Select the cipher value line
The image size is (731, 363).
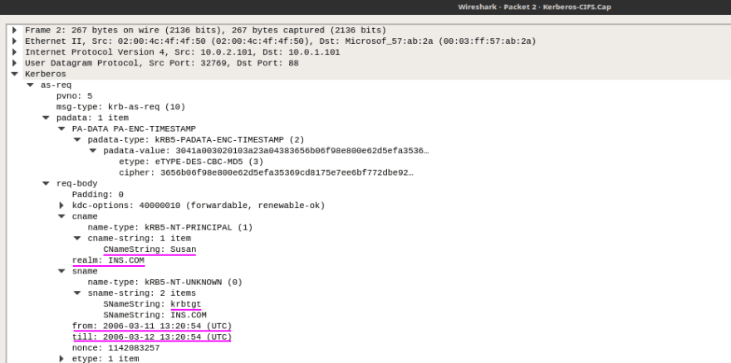tap(266, 172)
